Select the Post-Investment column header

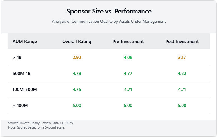182,42
